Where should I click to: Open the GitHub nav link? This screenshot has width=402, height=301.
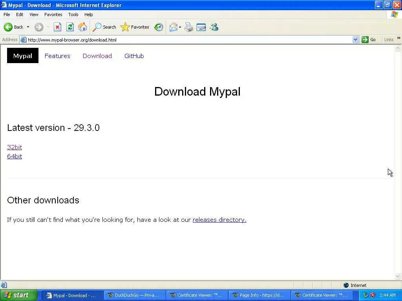pyautogui.click(x=134, y=56)
